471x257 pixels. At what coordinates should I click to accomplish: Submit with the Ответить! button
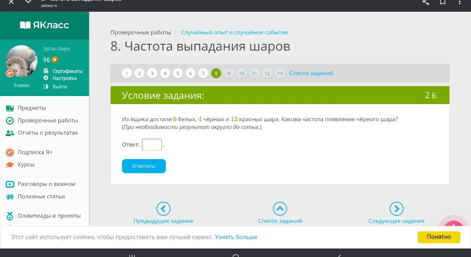click(x=144, y=166)
